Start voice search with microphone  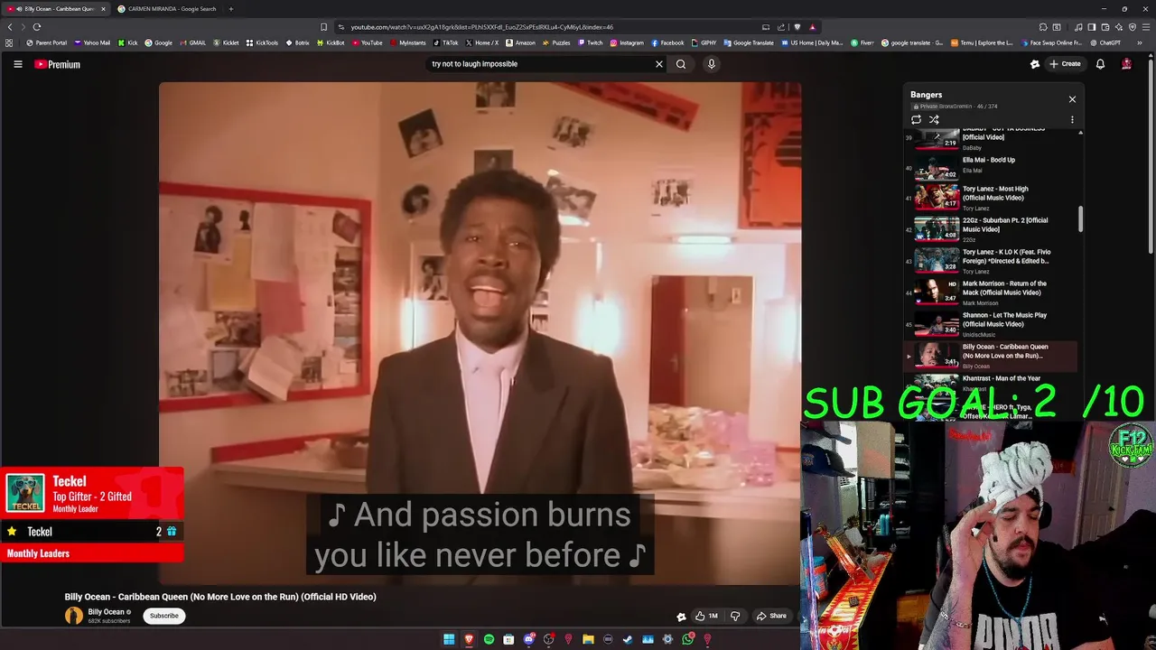click(711, 64)
